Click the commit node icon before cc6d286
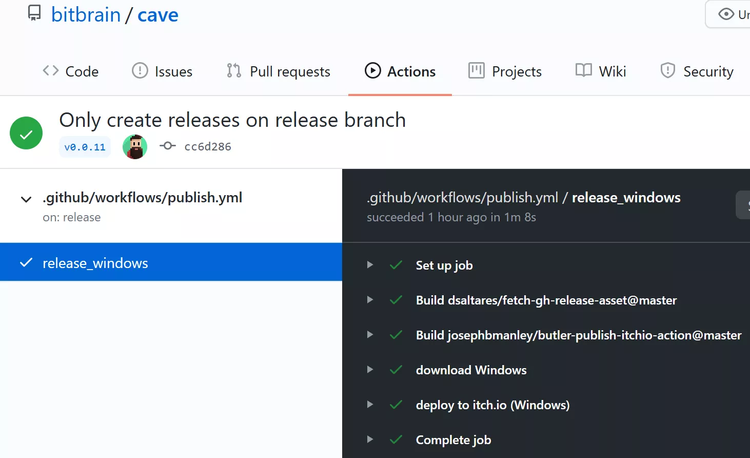 [x=167, y=146]
